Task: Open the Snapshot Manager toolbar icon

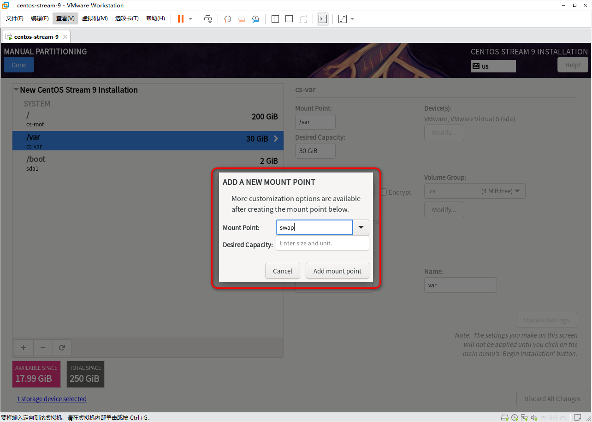Action: [255, 19]
